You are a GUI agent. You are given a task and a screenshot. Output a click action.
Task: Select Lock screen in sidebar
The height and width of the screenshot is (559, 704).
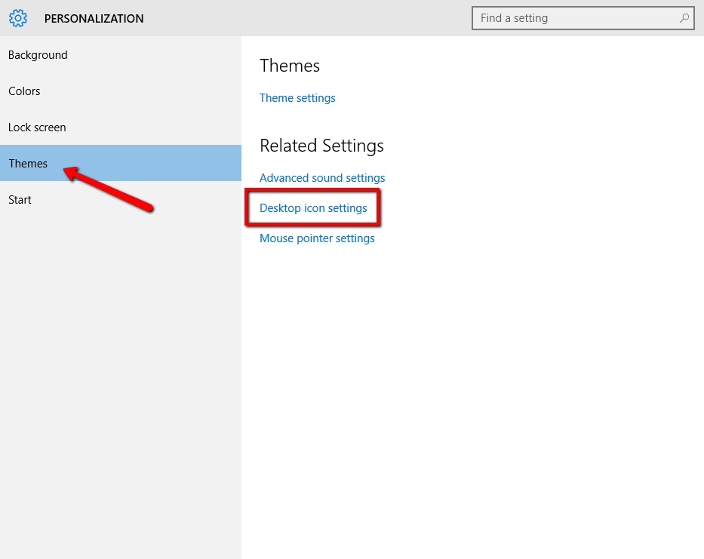pyautogui.click(x=120, y=127)
